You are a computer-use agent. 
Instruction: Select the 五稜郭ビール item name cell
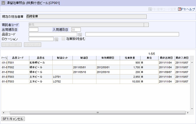click(x=41, y=63)
